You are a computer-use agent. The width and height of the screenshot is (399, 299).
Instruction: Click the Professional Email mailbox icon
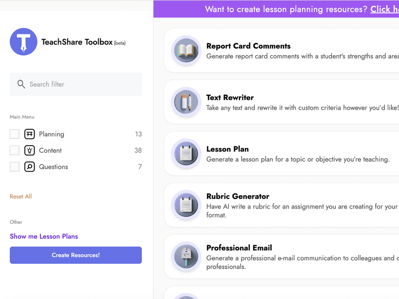(x=186, y=257)
